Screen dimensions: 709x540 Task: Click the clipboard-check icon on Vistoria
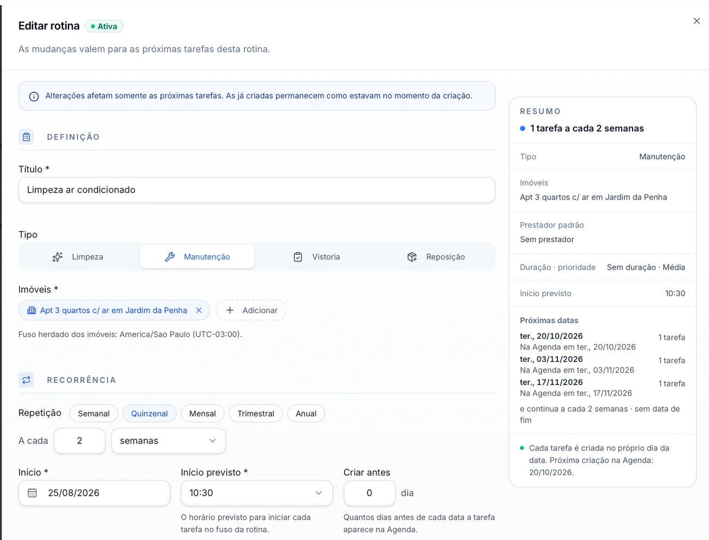point(298,257)
